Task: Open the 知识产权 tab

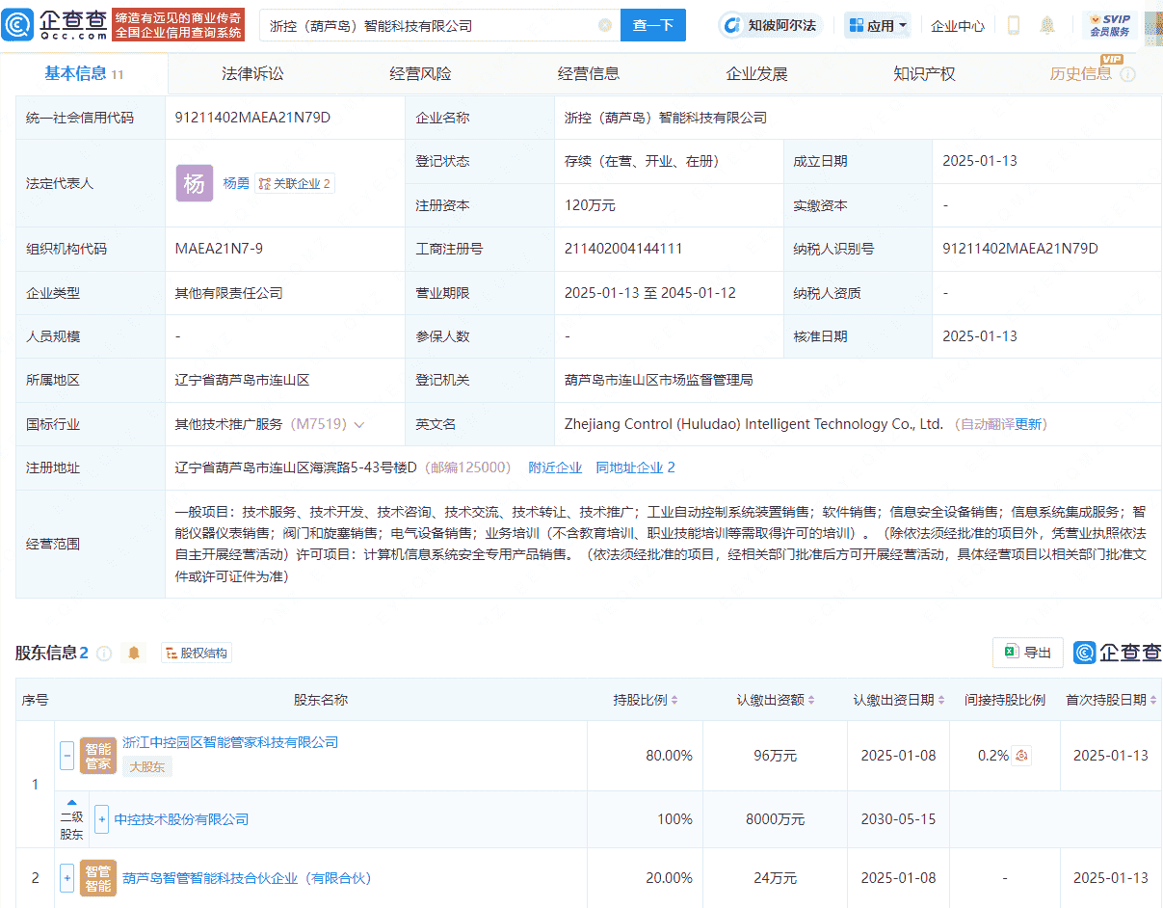Action: point(923,72)
